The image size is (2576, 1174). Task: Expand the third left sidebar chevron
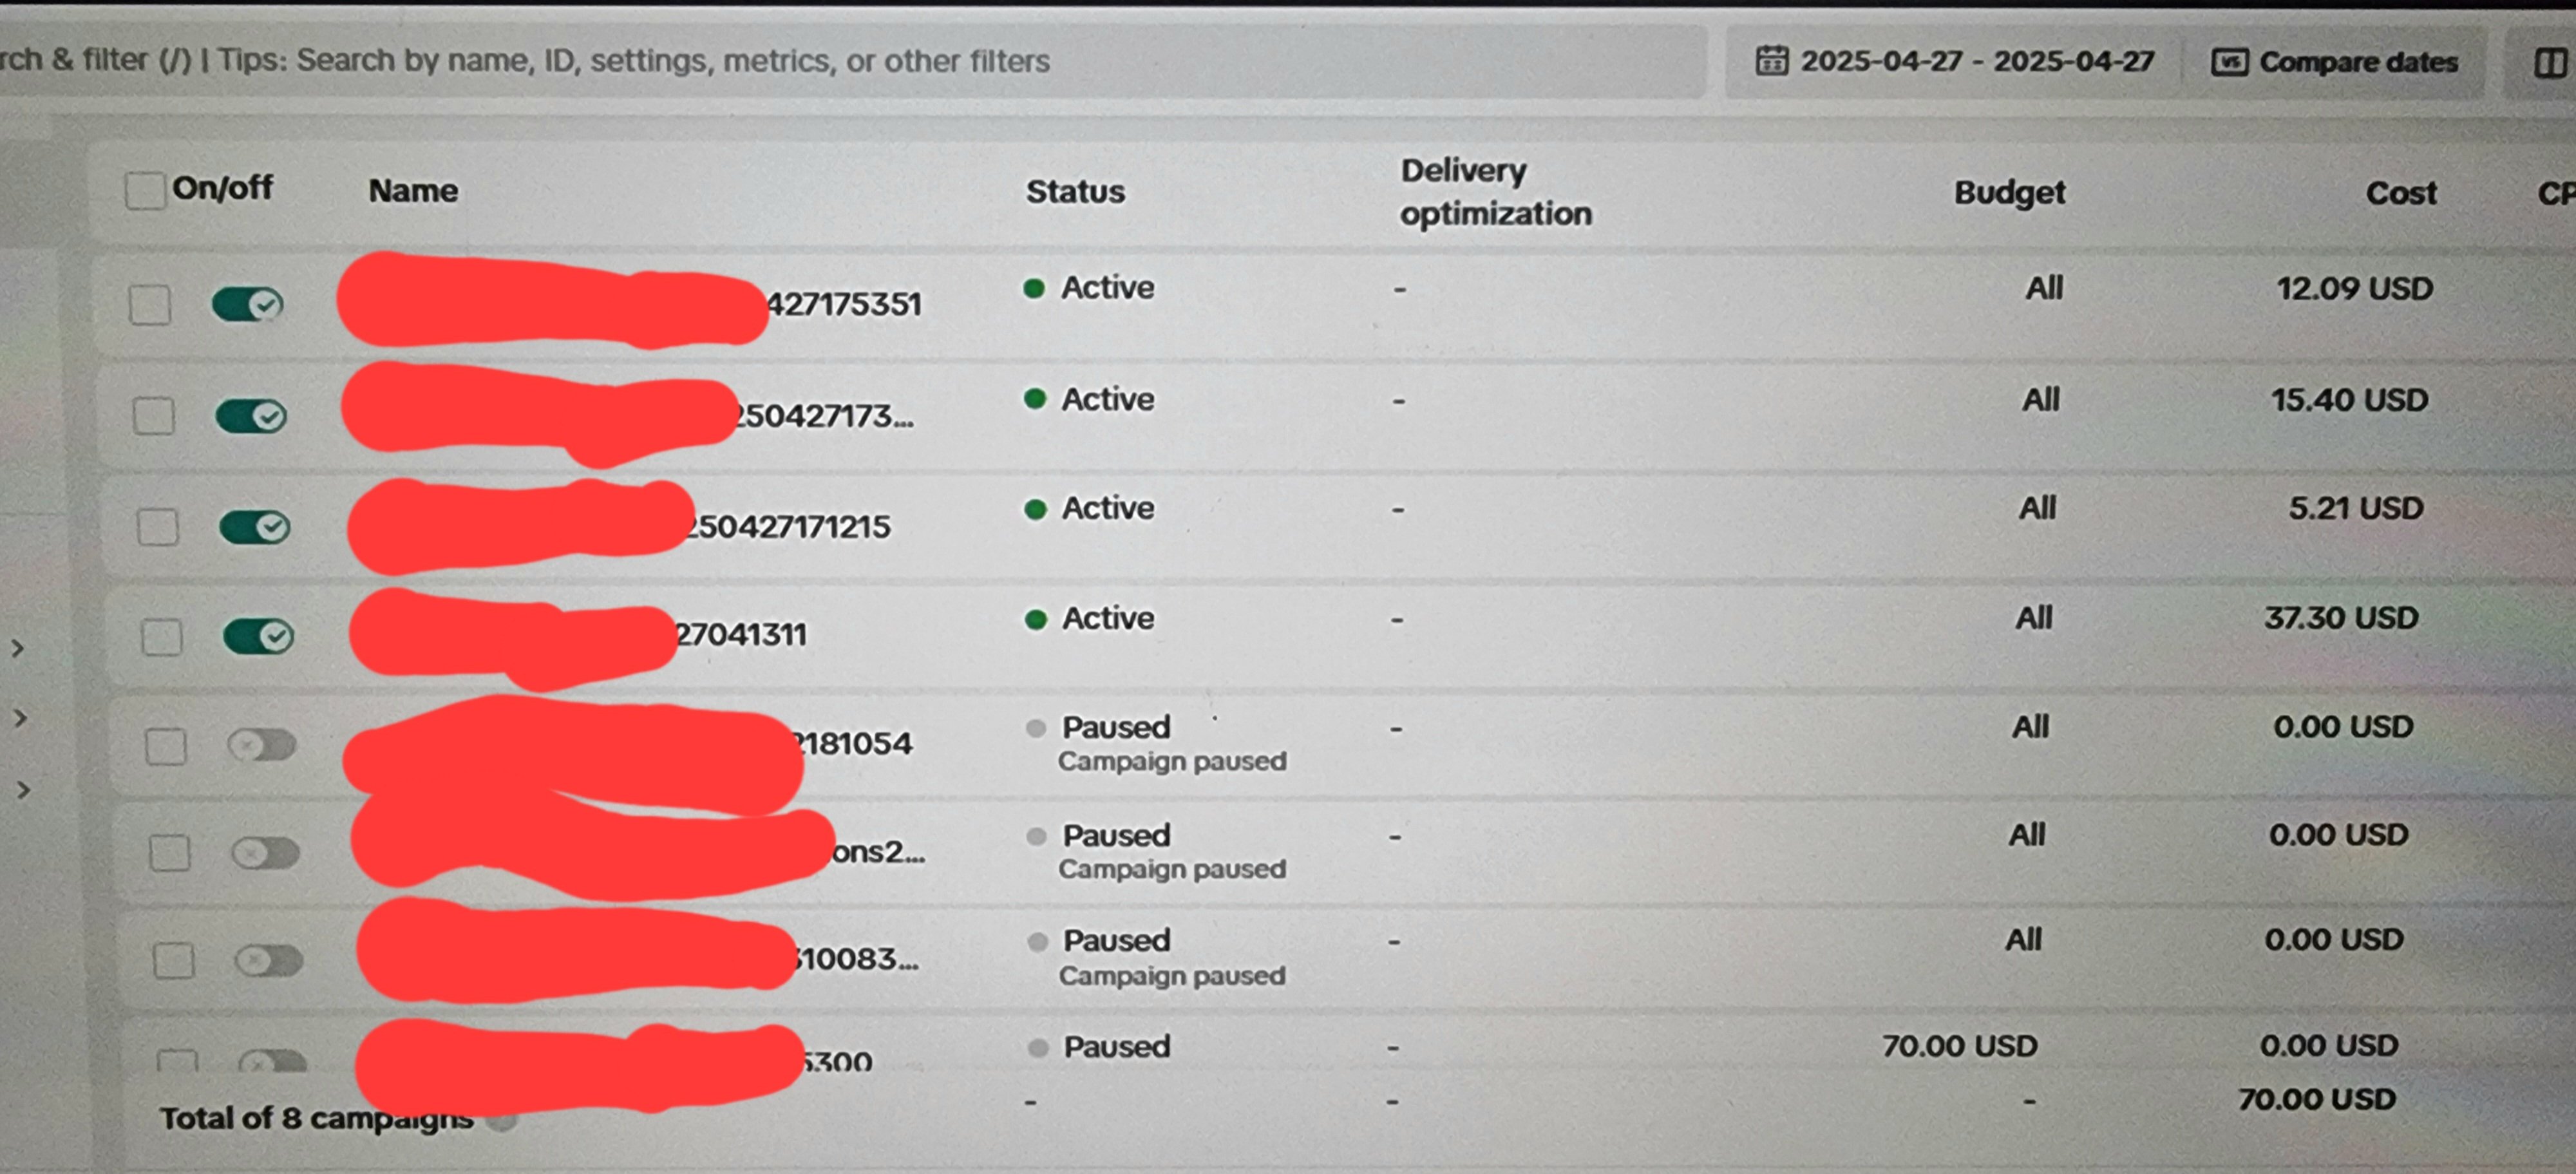23,790
